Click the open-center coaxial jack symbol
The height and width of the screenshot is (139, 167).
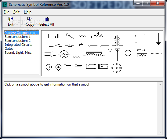point(49,67)
